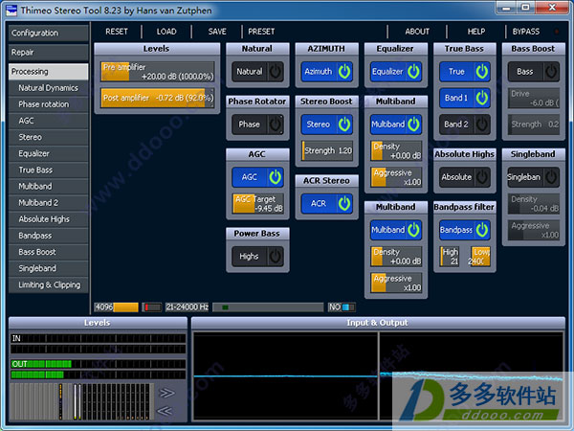Click the double right arrow in Levels
Viewport: 574px width, 431px height.
(x=166, y=394)
